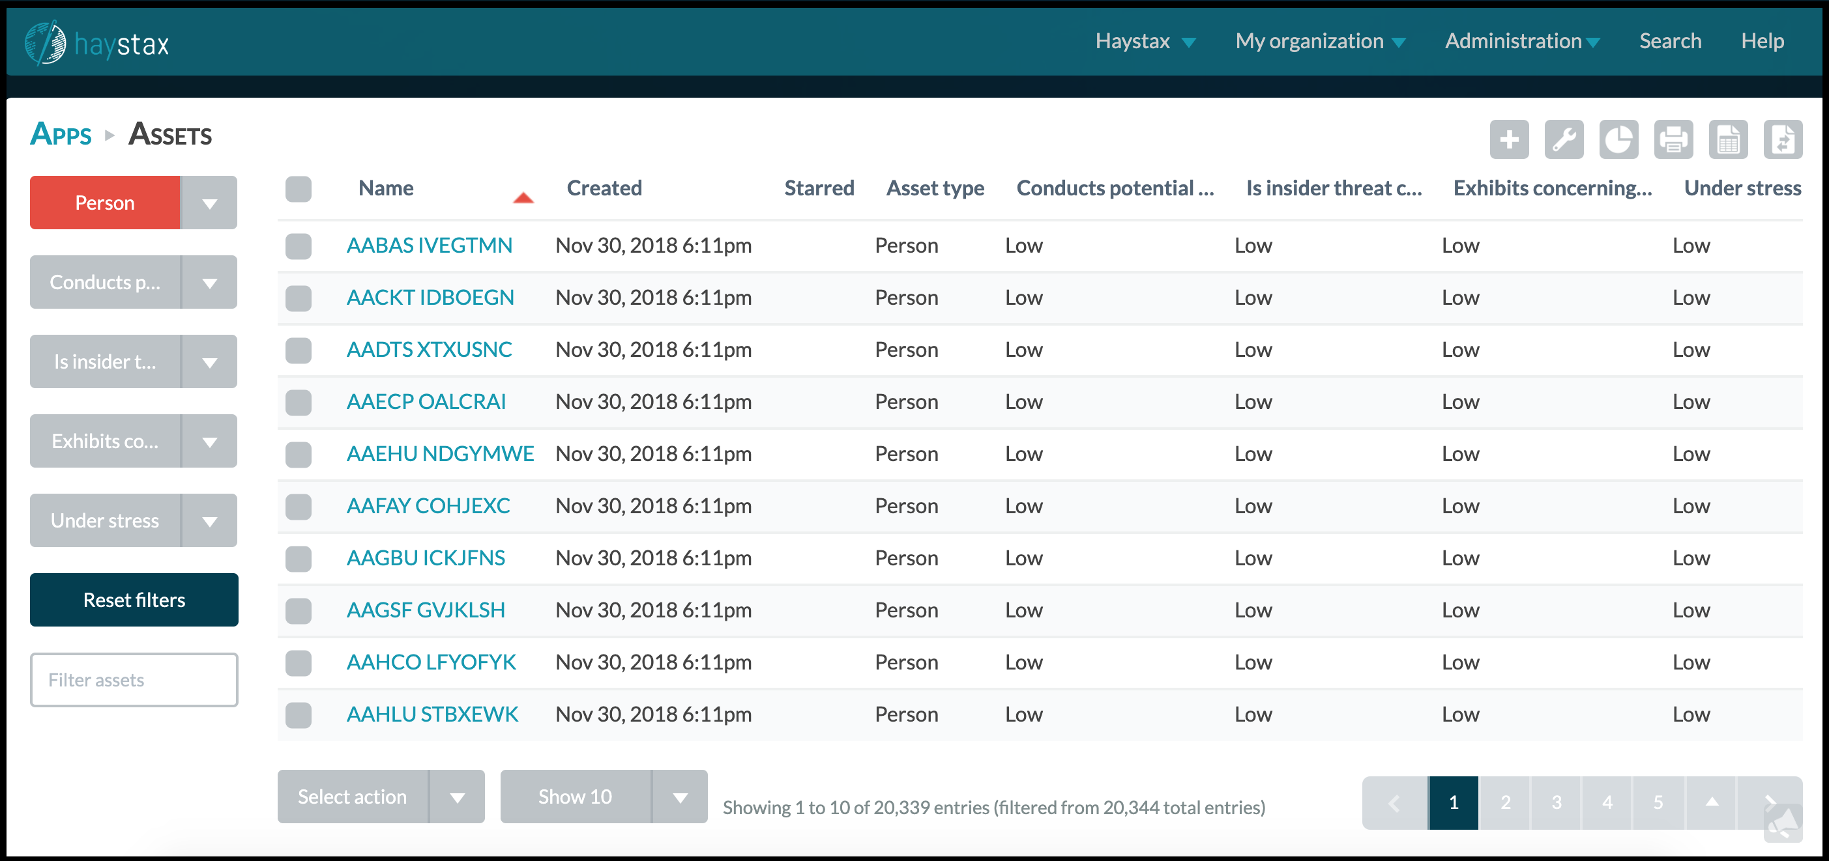Click the haystax logo
The height and width of the screenshot is (861, 1829).
tap(96, 43)
